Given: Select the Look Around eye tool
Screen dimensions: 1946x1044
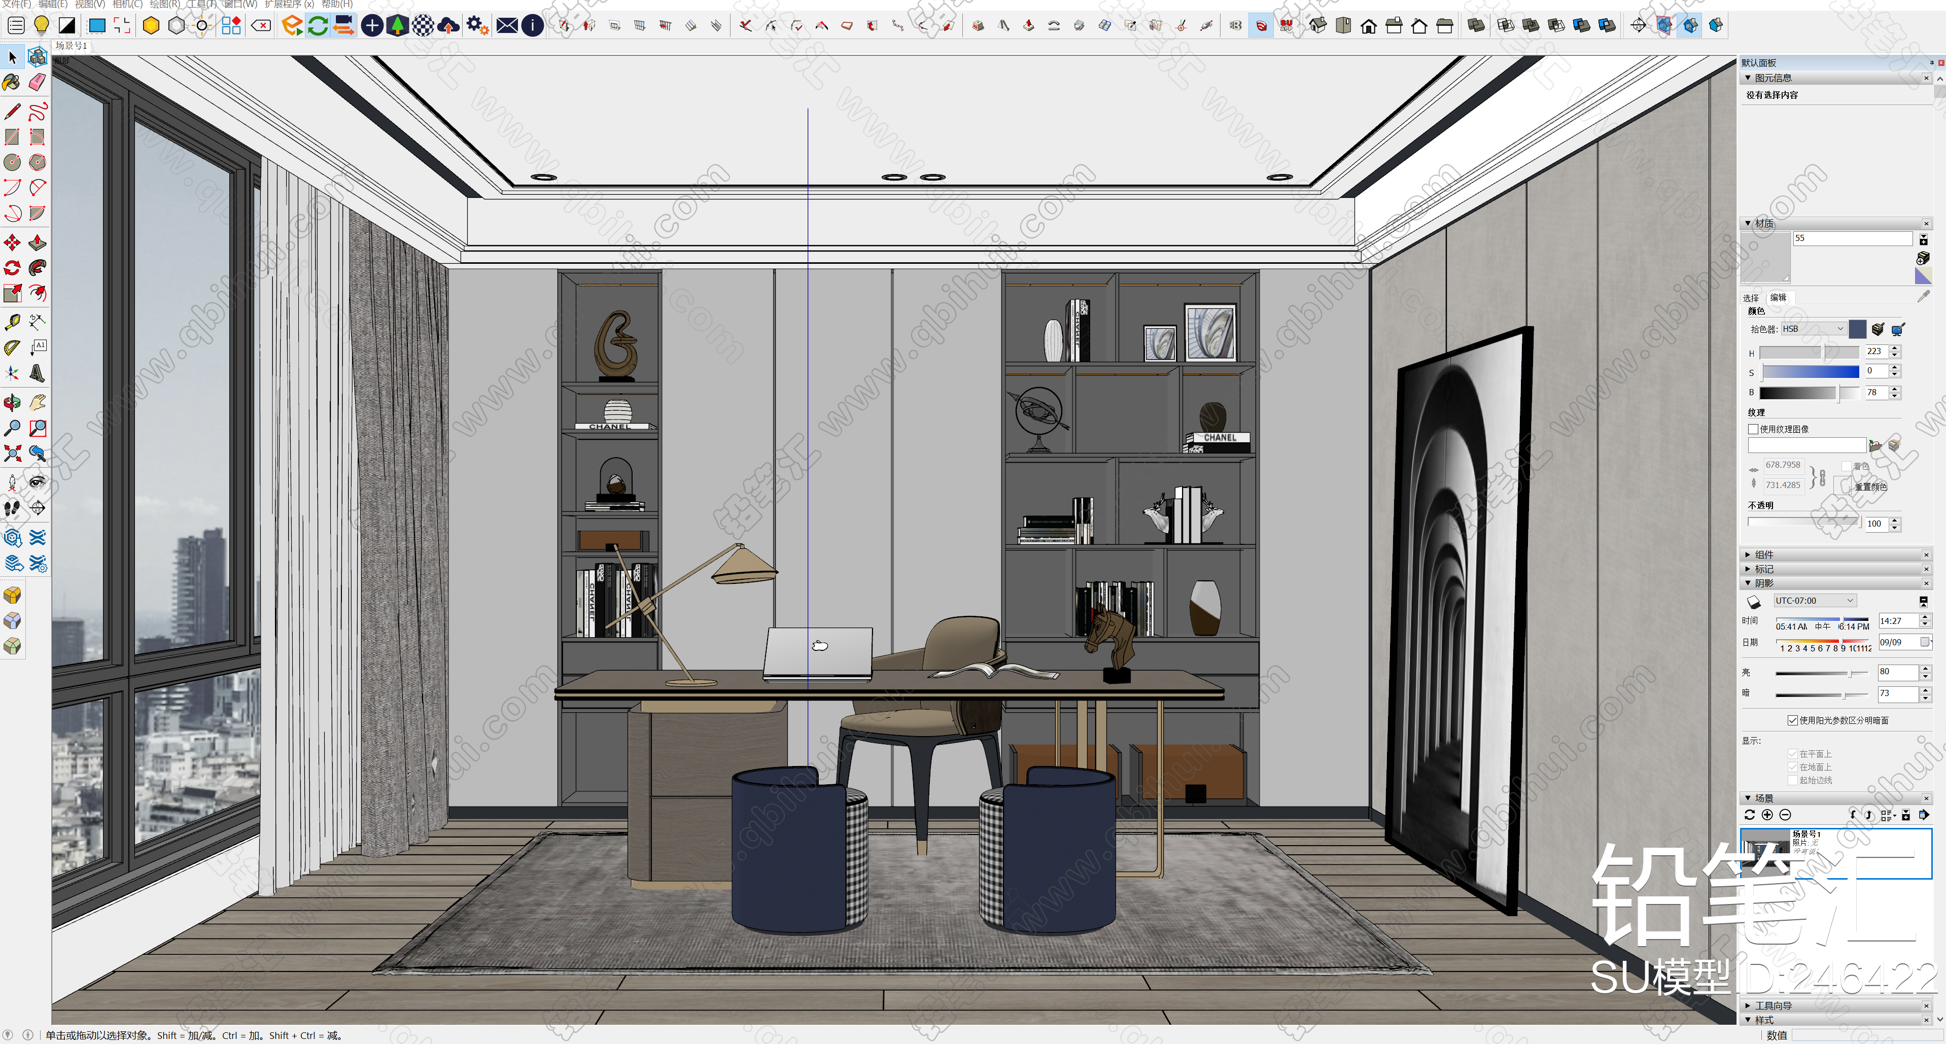Looking at the screenshot, I should pos(37,482).
